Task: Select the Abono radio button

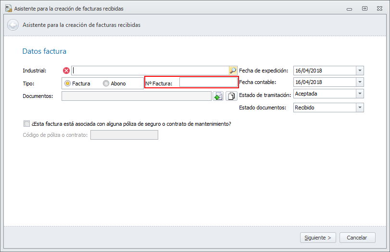Action: point(106,84)
